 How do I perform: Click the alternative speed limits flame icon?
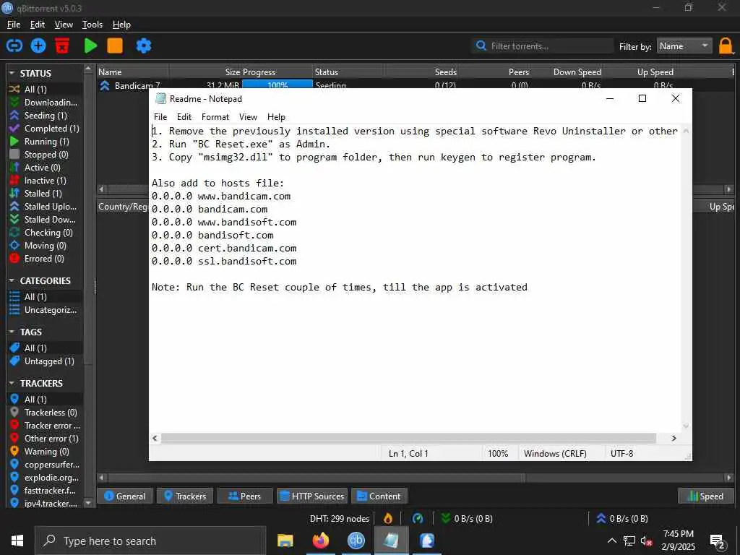(388, 519)
